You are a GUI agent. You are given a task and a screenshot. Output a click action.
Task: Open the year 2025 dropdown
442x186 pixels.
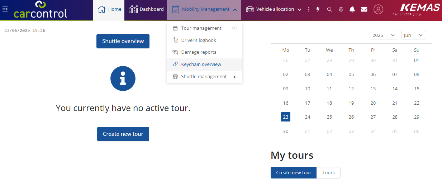coord(384,35)
